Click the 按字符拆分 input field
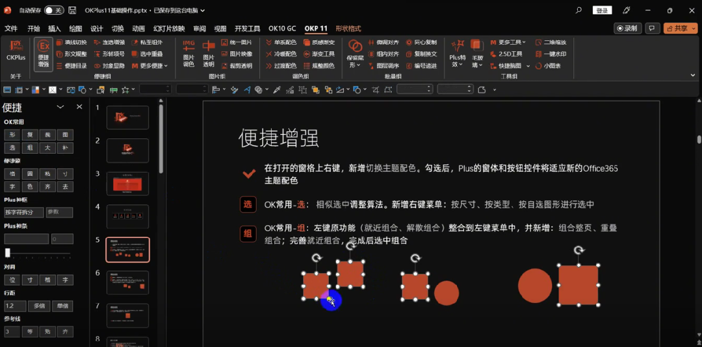Image resolution: width=702 pixels, height=347 pixels. click(24, 213)
